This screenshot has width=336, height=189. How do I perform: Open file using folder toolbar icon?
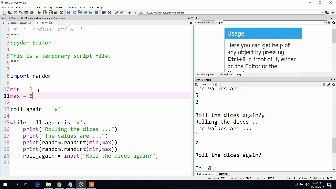[x=10, y=13]
